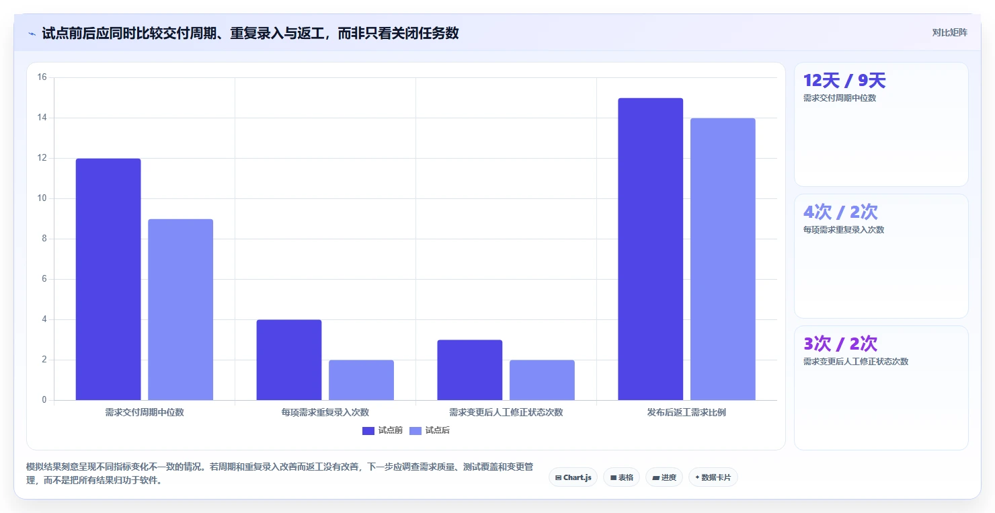Open the 12天 / 9天 data card

(881, 124)
